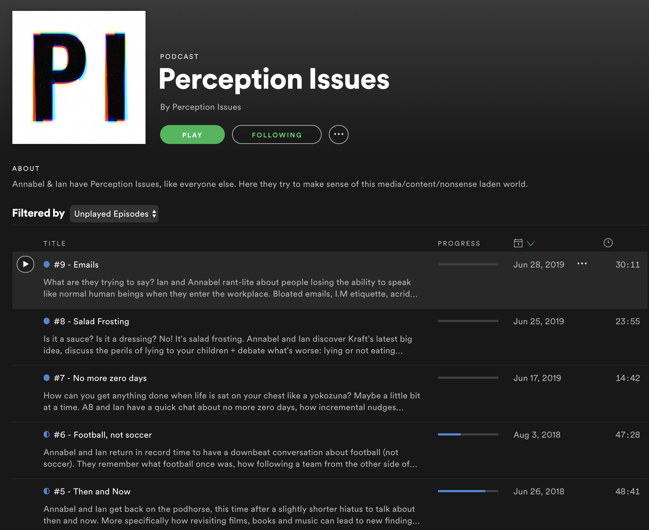649x530 pixels.
Task: Click the clock duration icon in header
Action: (607, 242)
